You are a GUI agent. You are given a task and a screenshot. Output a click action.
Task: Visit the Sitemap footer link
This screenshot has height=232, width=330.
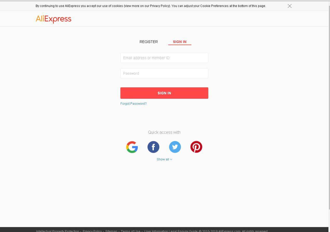111,231
